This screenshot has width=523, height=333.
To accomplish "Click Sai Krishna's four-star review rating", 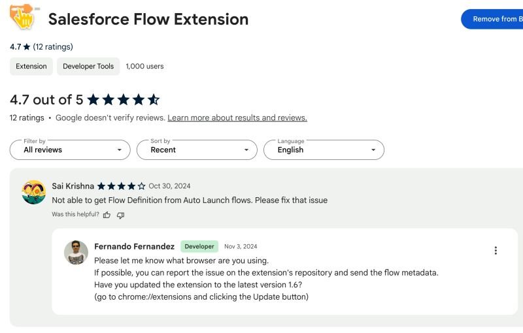I will 122,186.
